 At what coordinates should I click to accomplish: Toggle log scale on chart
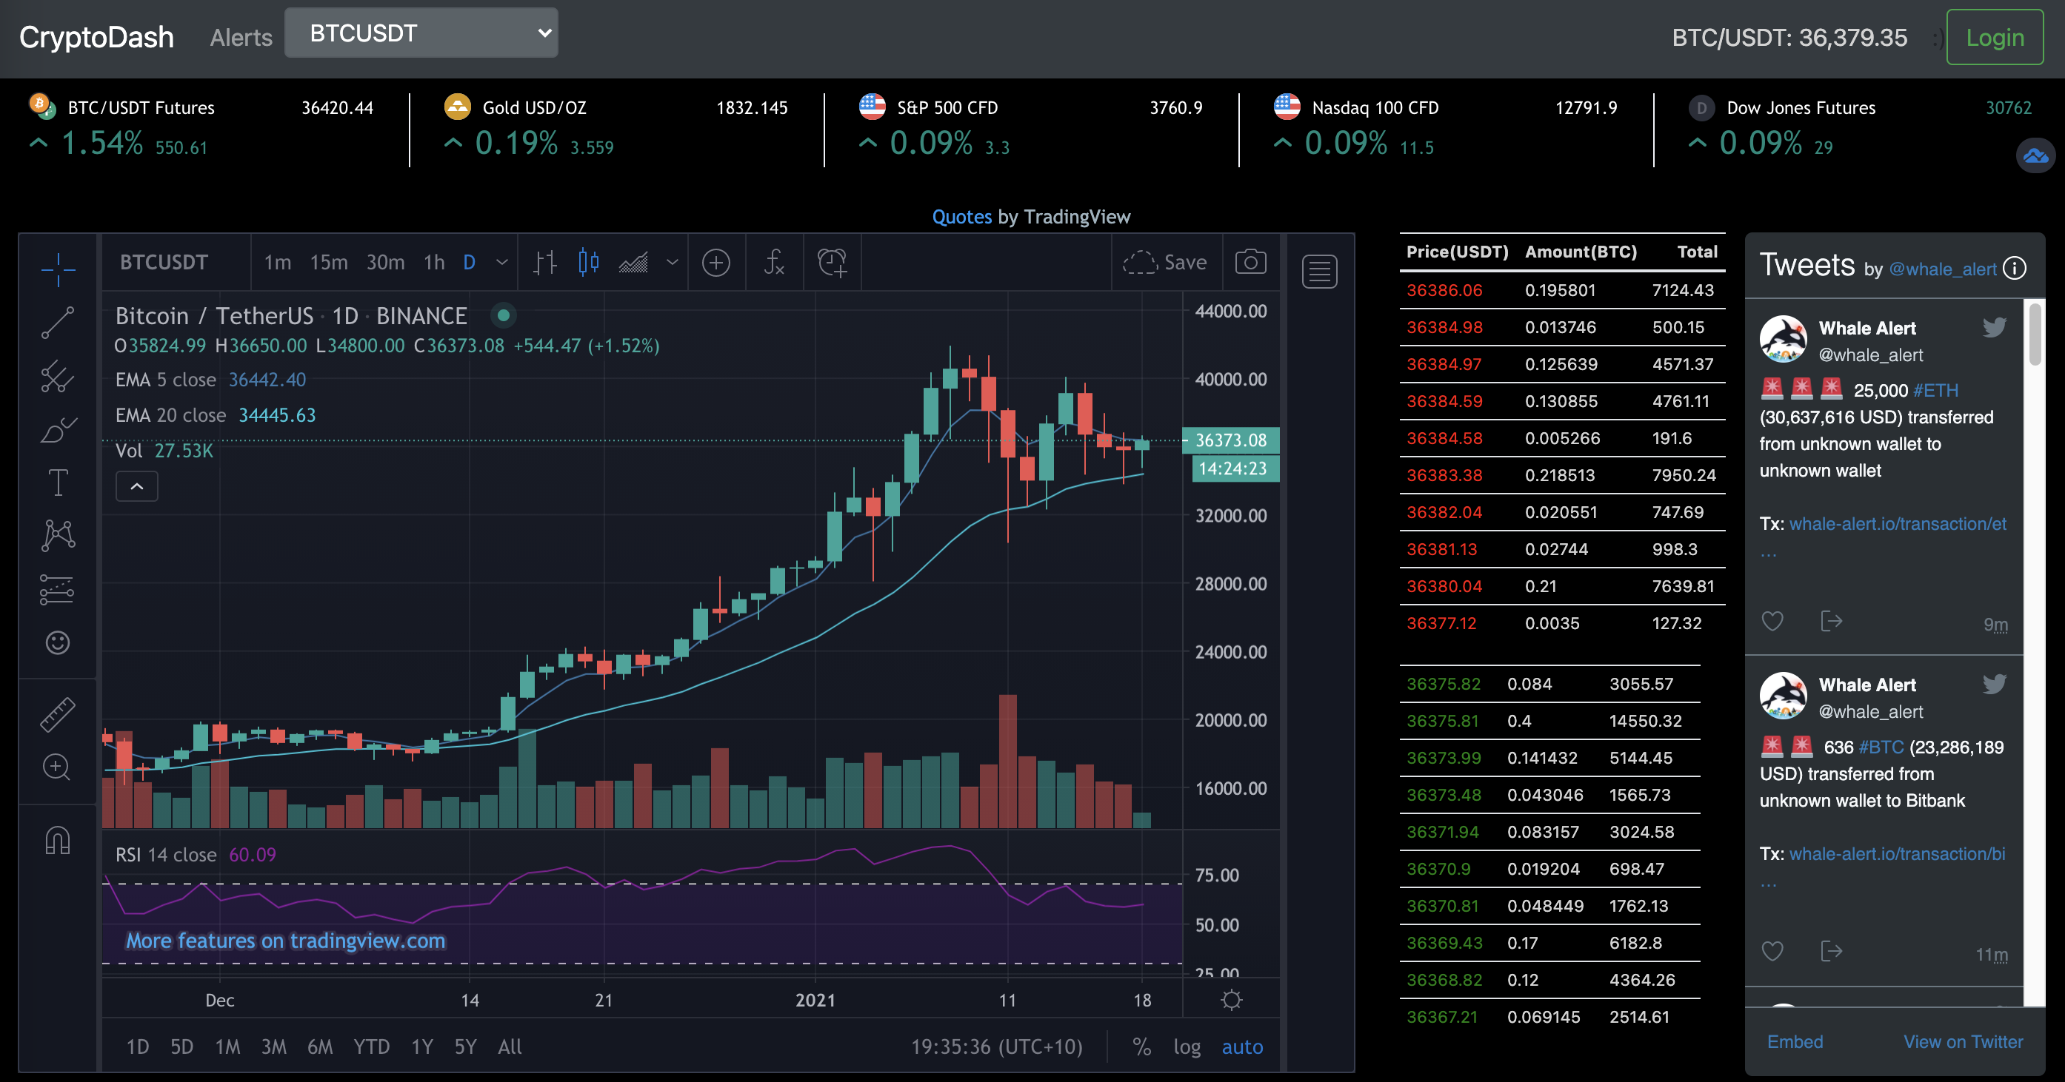click(x=1187, y=1046)
